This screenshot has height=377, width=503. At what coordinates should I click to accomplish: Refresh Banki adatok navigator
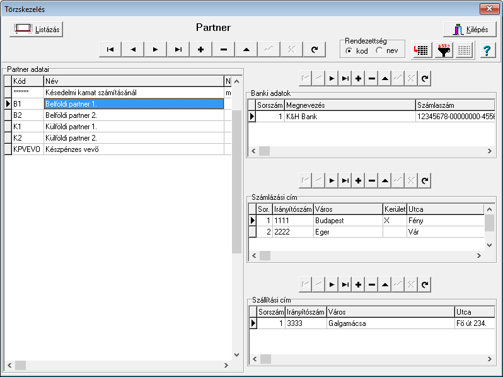point(425,79)
